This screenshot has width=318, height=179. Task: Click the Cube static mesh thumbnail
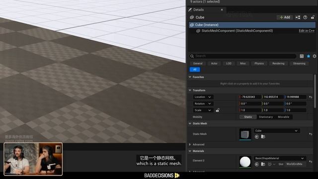pyautogui.click(x=245, y=134)
